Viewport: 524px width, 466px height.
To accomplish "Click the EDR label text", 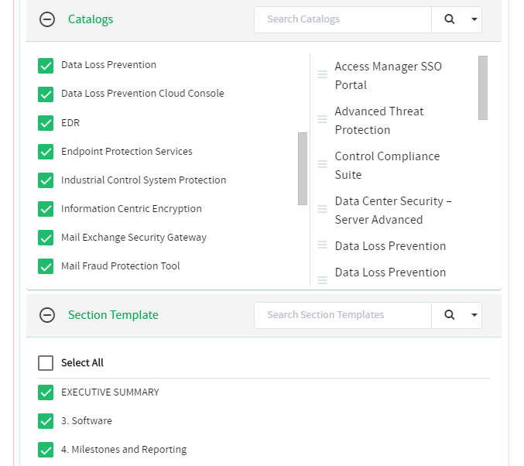I will pyautogui.click(x=70, y=122).
